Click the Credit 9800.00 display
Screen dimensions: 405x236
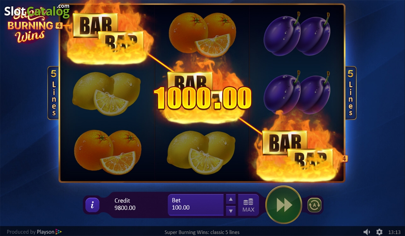click(125, 204)
